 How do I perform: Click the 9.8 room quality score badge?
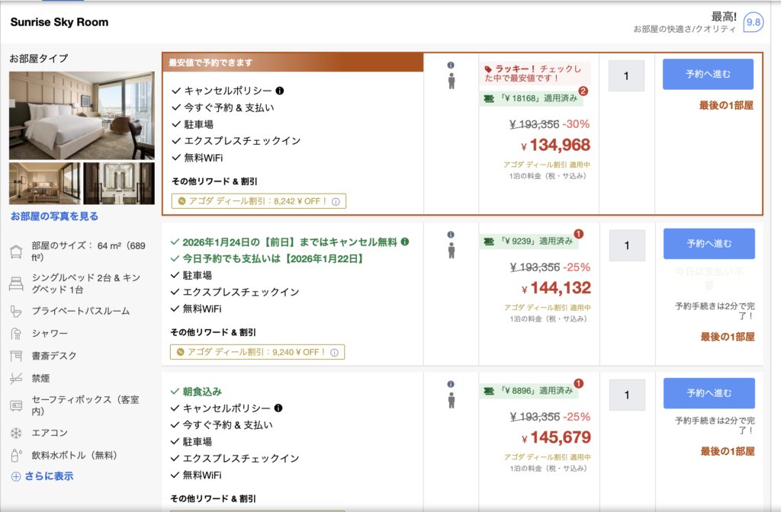[x=753, y=23]
